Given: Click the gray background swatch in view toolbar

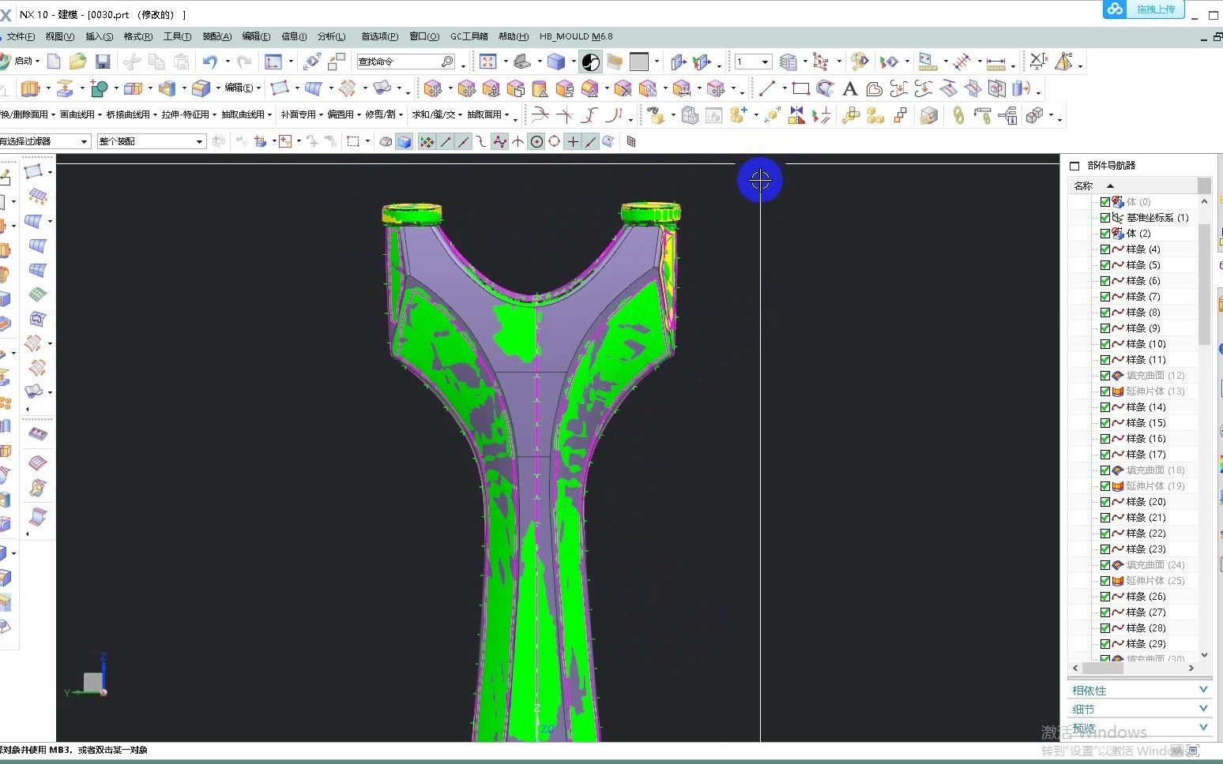Looking at the screenshot, I should point(639,62).
